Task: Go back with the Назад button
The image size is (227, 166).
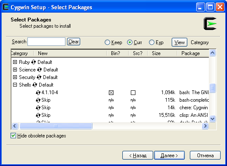Action: coord(138,155)
